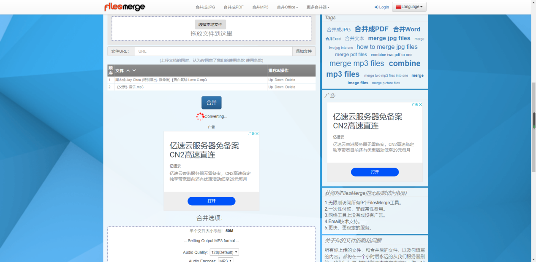Viewport: 536px width, 262px height.
Task: Close the center advertisement with its X icon
Action: pos(257,134)
